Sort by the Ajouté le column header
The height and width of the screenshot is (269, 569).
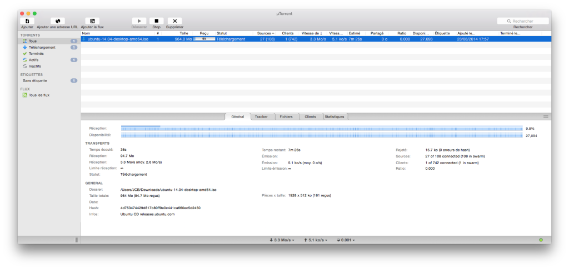[x=476, y=33]
